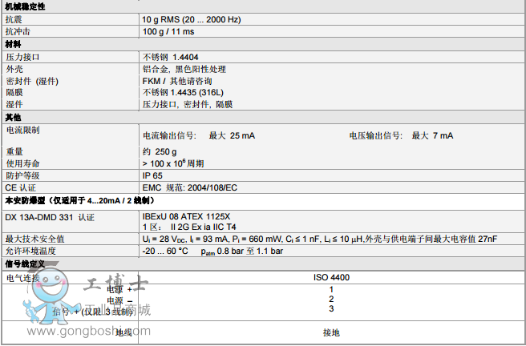This screenshot has height=346, width=526.
Task: Open the www.gongboshi.com watermark link
Action: (80, 331)
